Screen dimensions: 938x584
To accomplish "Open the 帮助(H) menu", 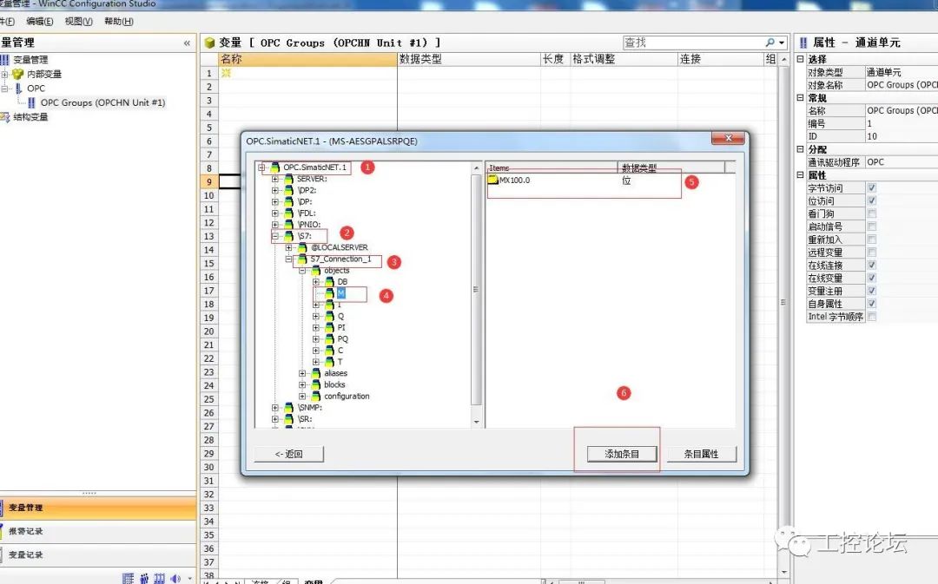I will coord(118,22).
